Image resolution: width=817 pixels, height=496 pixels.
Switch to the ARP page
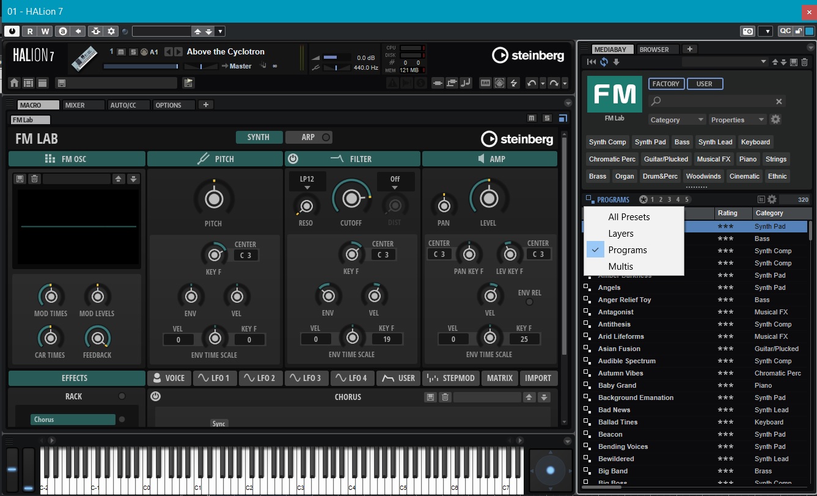coord(308,137)
